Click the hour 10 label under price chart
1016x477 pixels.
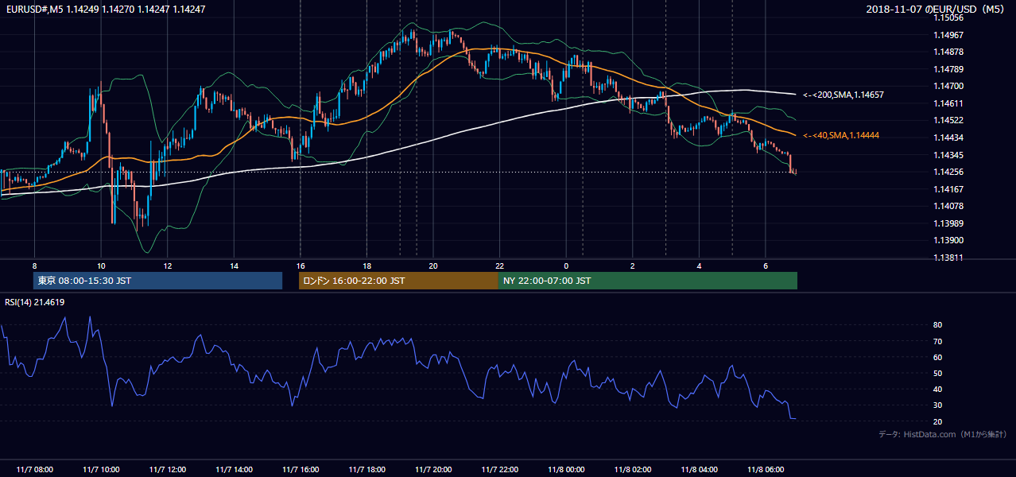coord(101,266)
